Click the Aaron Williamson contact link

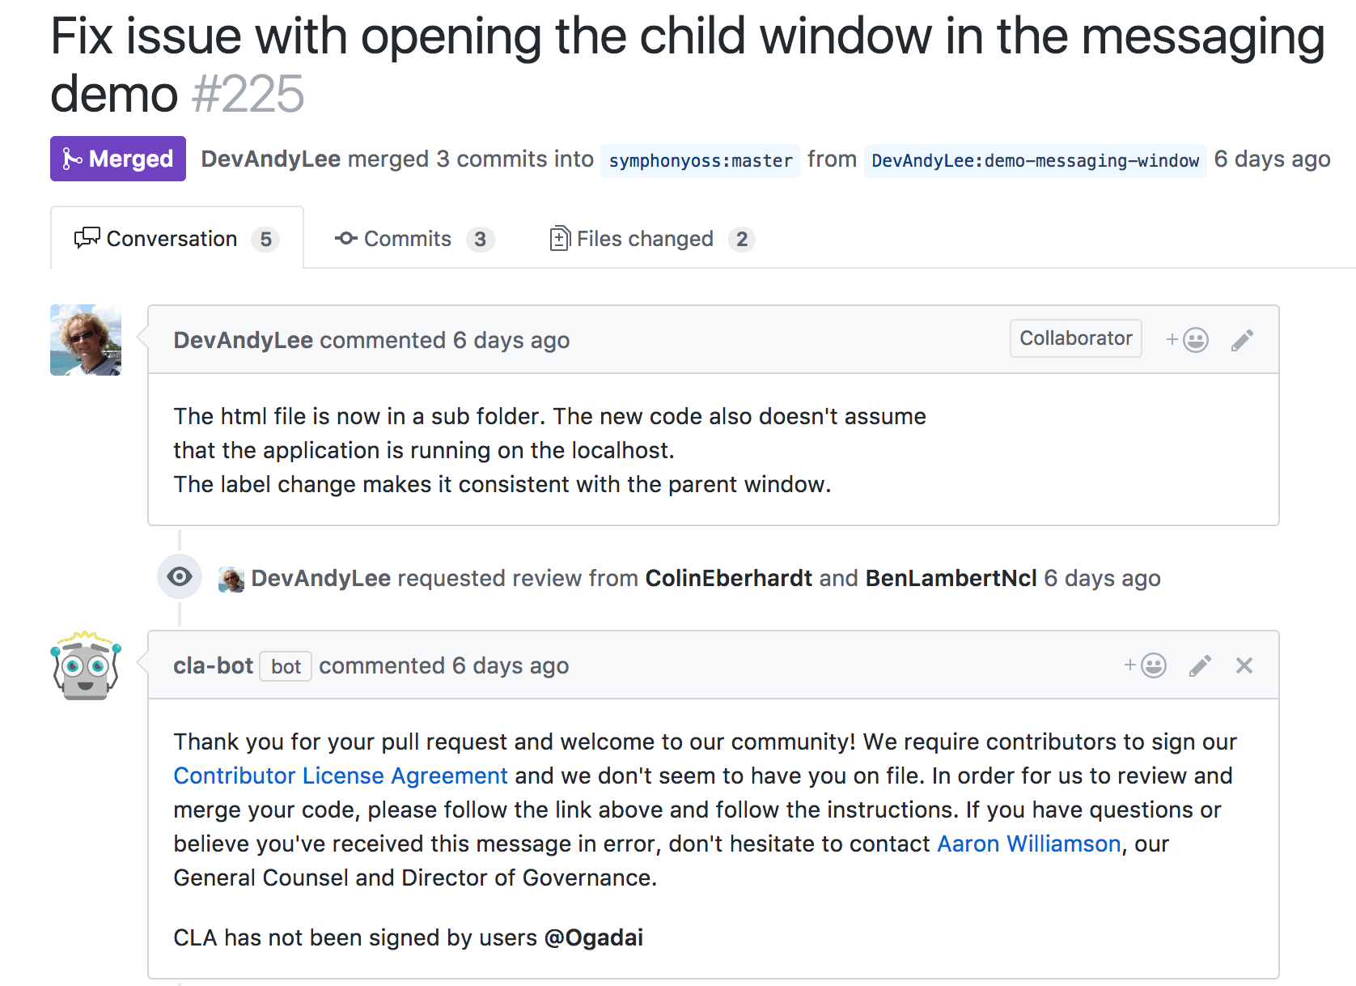(1028, 844)
